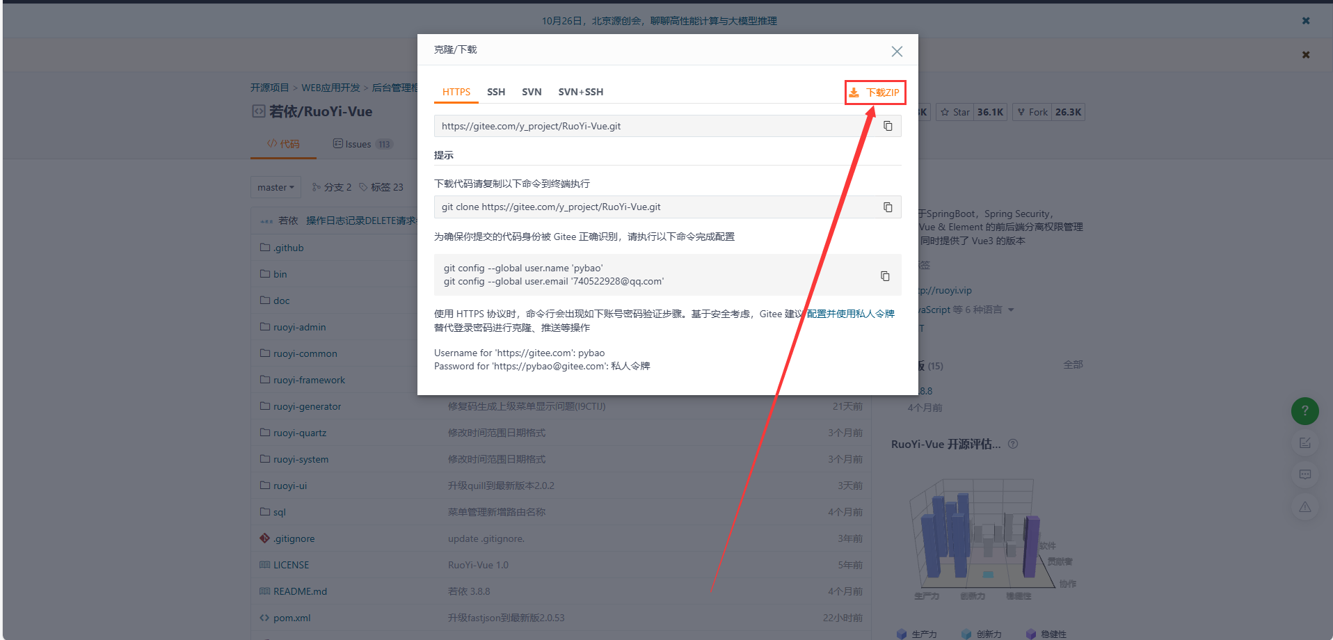Click the ruoyi-ui folder icon
Viewport: 1333px width, 640px height.
pyautogui.click(x=264, y=485)
